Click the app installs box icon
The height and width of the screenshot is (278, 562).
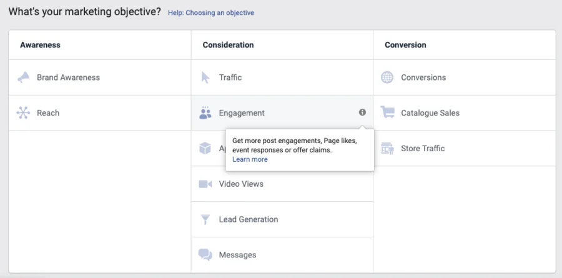[x=205, y=149]
